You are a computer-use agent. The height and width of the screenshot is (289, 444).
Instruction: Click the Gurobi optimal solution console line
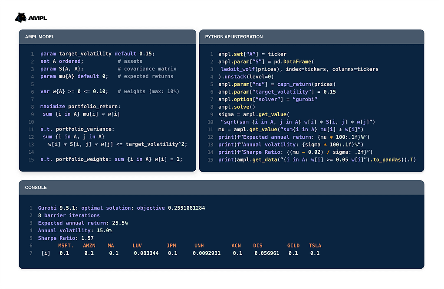pyautogui.click(x=121, y=208)
